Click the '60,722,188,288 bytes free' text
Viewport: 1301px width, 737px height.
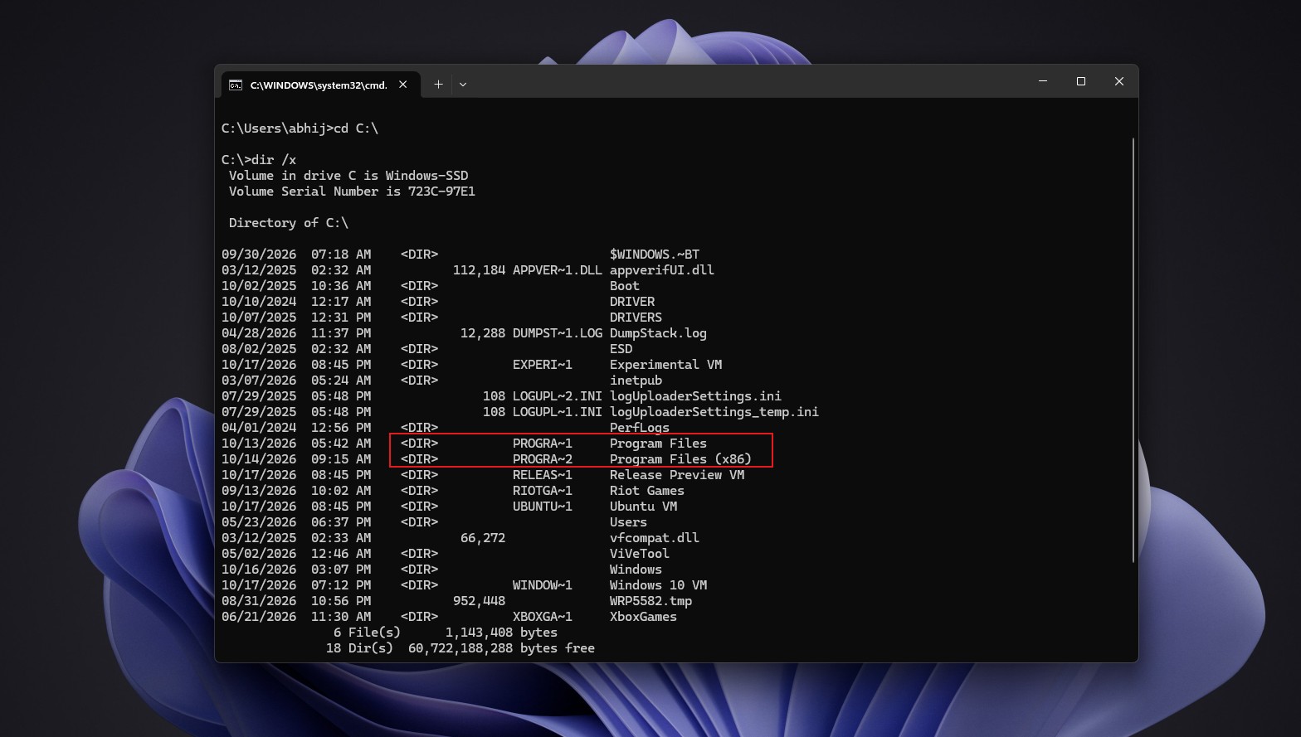[x=501, y=648]
